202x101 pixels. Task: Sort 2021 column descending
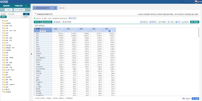(97, 31)
